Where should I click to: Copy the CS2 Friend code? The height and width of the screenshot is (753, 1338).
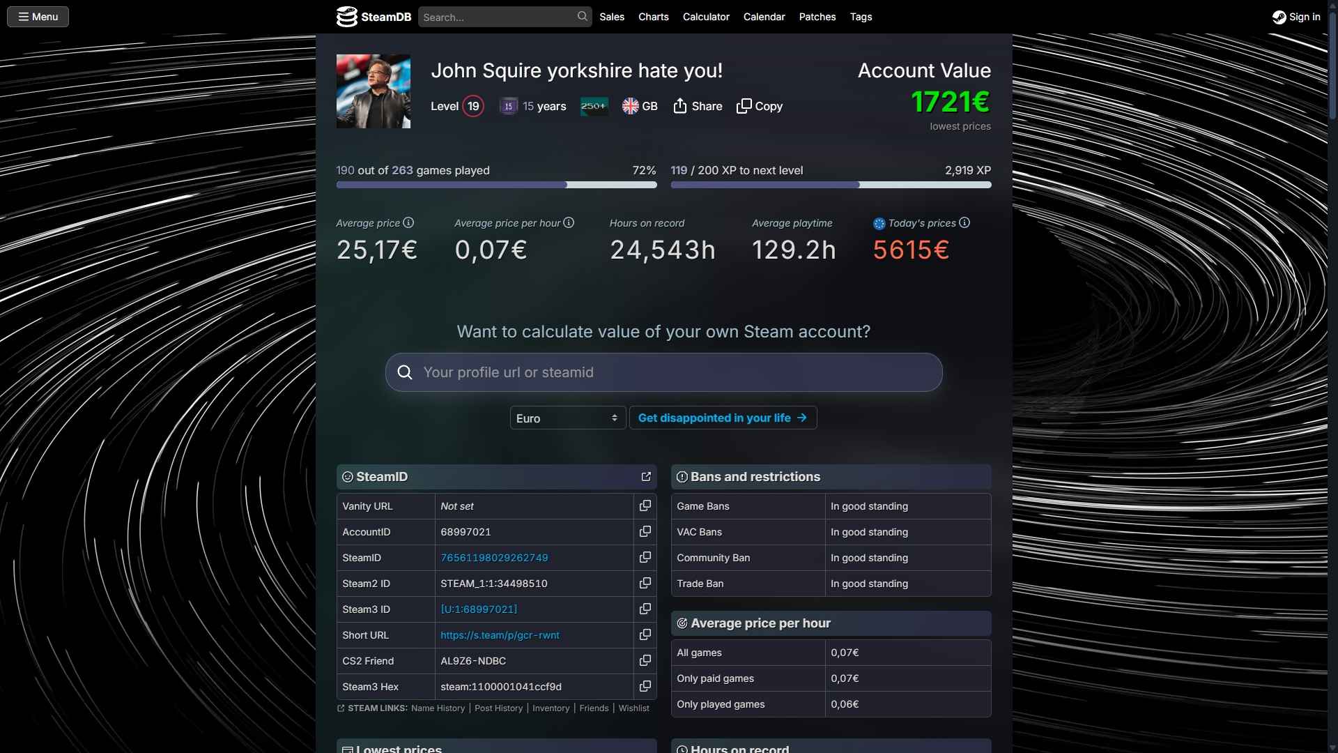(645, 660)
